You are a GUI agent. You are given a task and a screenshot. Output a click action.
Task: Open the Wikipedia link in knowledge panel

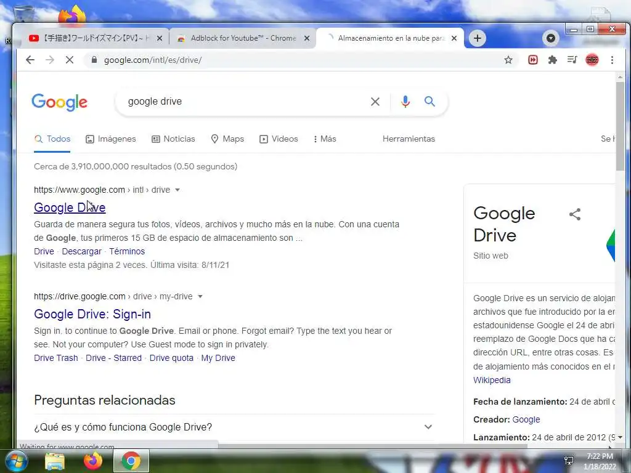492,380
